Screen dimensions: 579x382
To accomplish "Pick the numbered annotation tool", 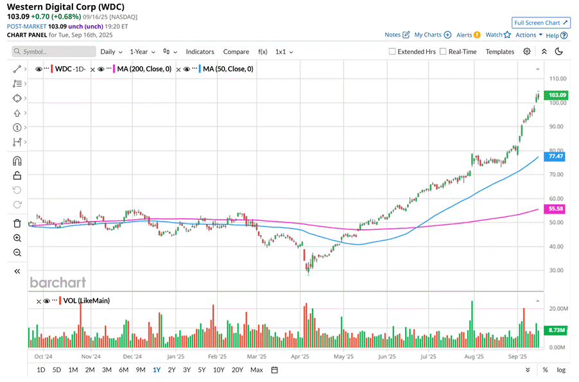I will coord(17,128).
